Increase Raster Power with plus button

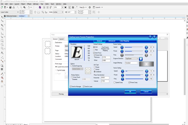point(146,51)
